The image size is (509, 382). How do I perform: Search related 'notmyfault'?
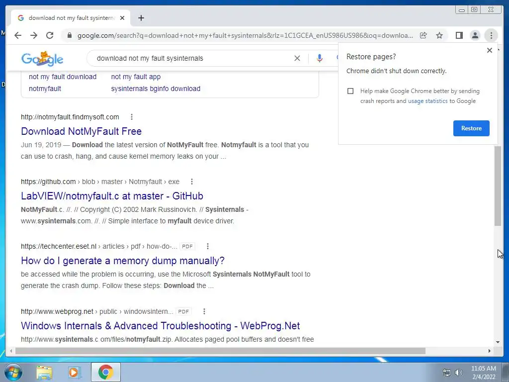(x=45, y=89)
